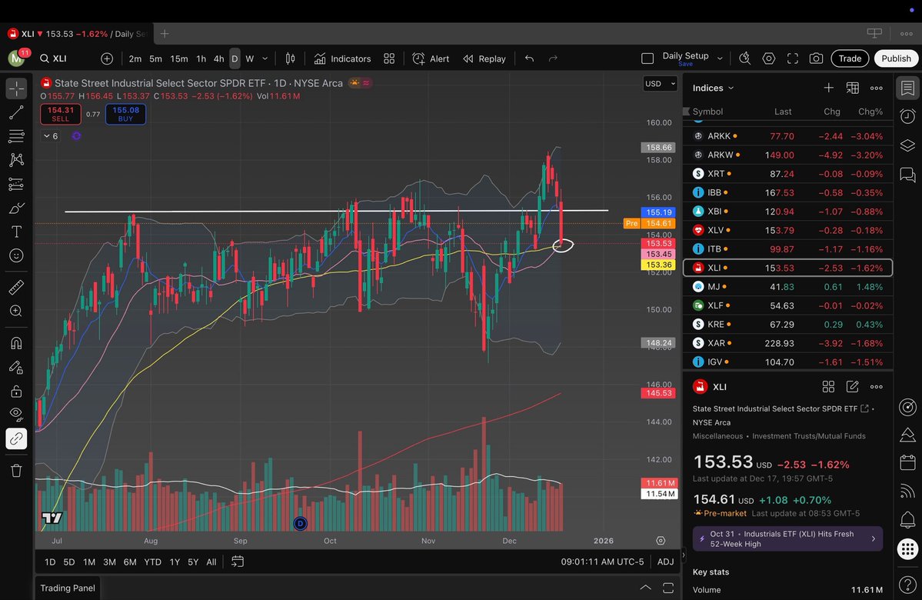Open the Indicators dialog
This screenshot has width=922, height=600.
click(343, 58)
